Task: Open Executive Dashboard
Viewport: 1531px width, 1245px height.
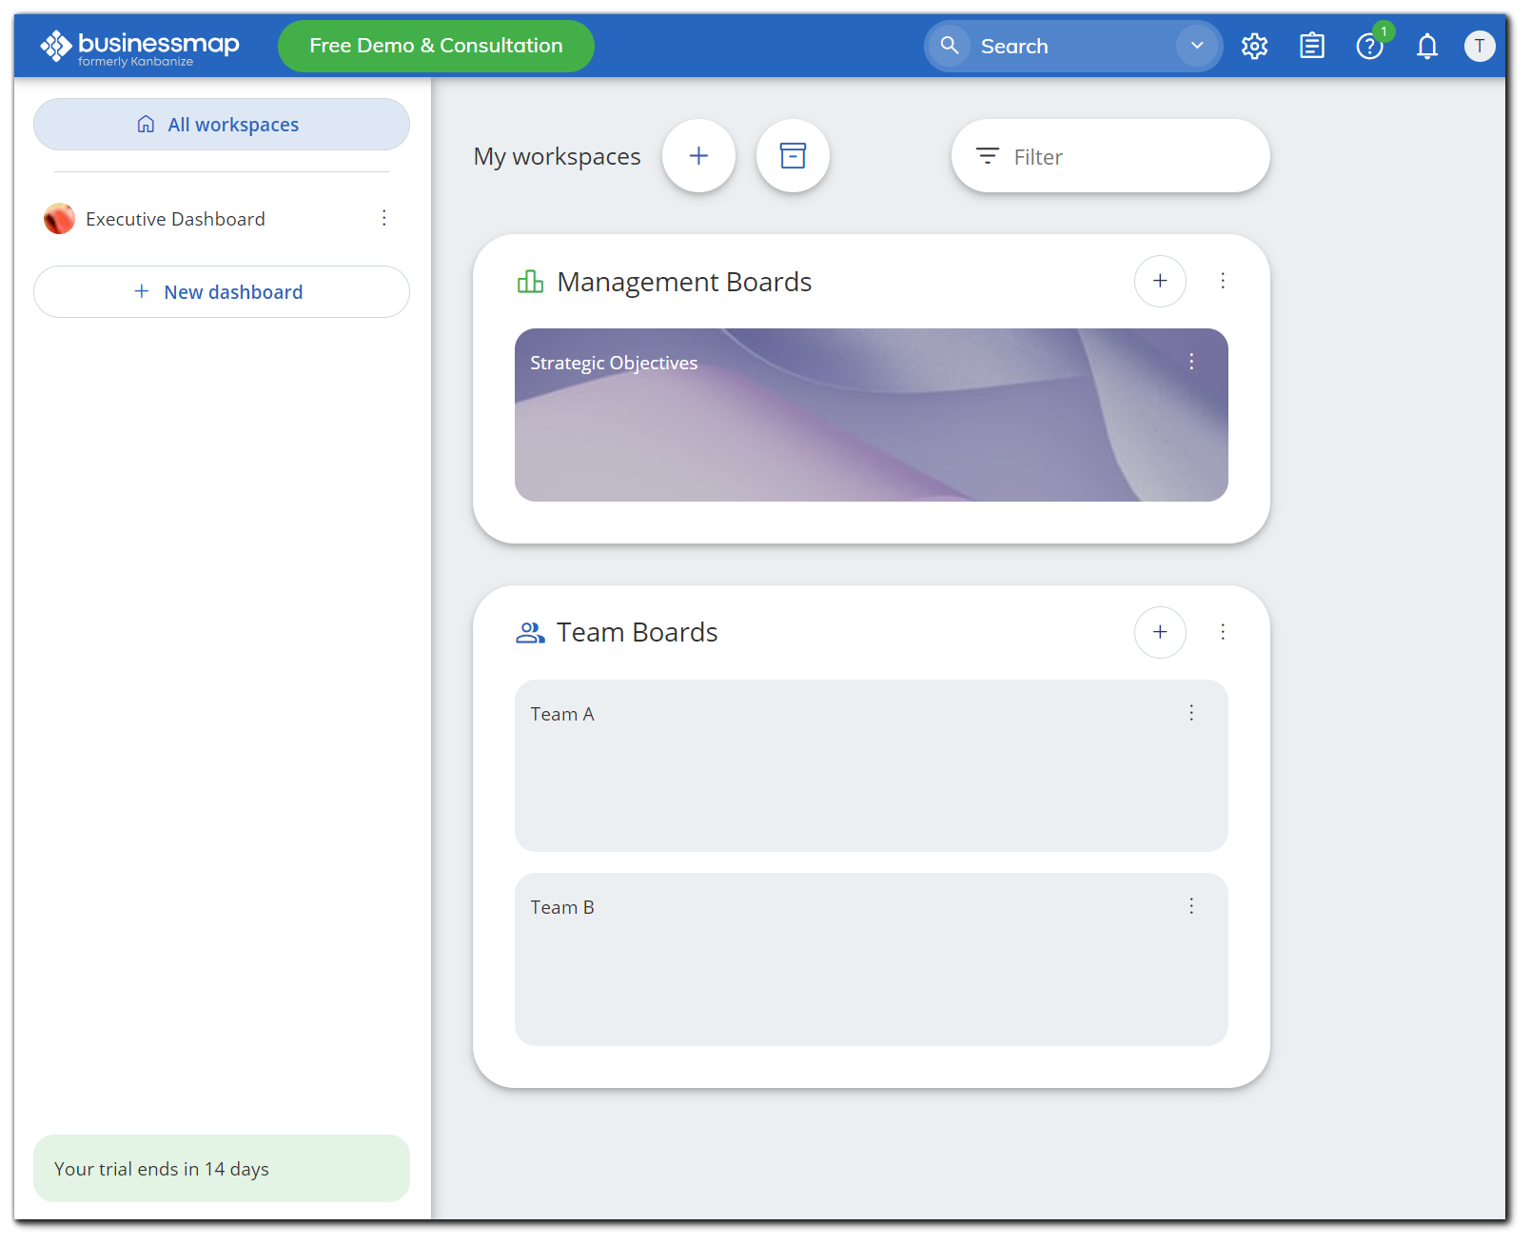Action: (x=175, y=219)
